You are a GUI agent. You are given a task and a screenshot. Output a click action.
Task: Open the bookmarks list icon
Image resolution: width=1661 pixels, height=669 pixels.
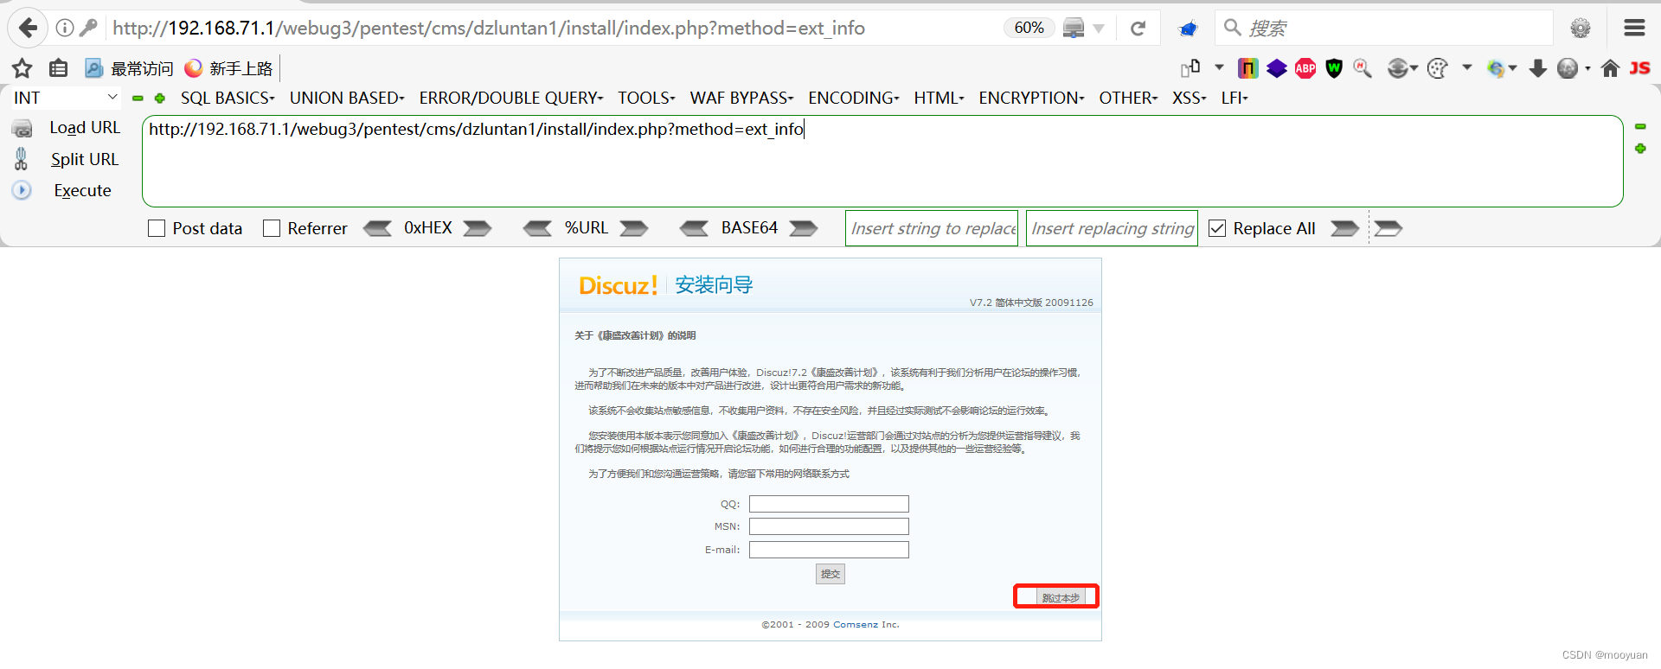pyautogui.click(x=59, y=68)
